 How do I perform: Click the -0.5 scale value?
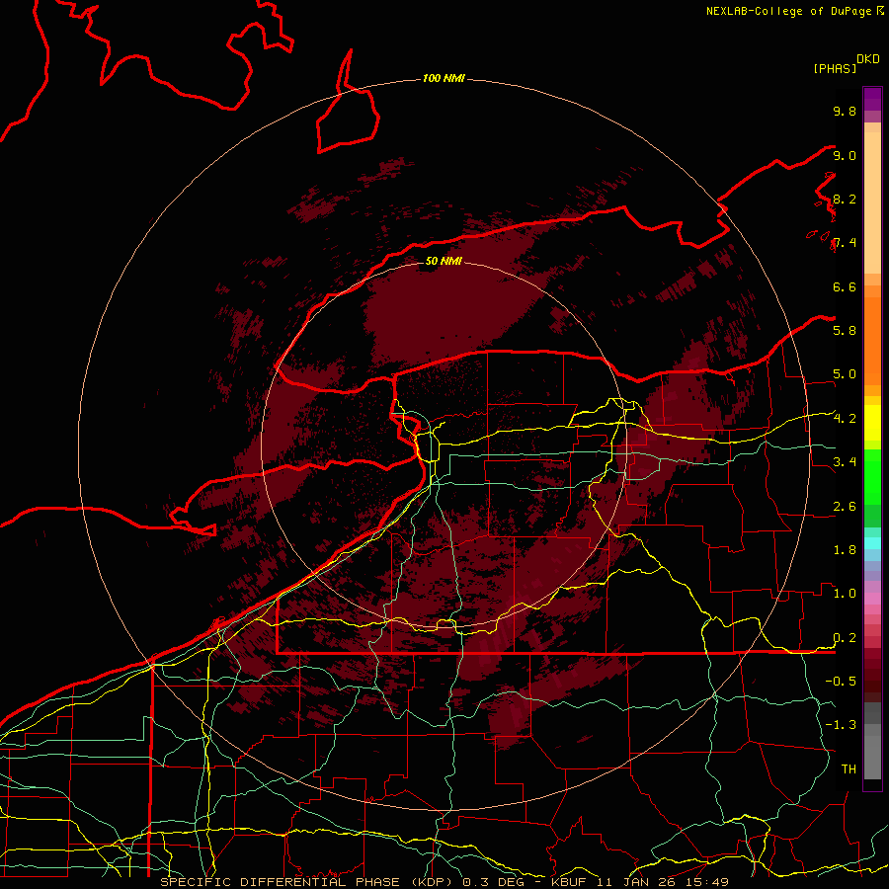tap(841, 681)
